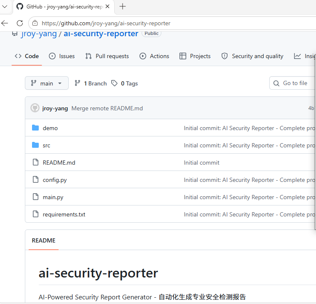Open the config.py file
The image size is (316, 304).
point(55,180)
